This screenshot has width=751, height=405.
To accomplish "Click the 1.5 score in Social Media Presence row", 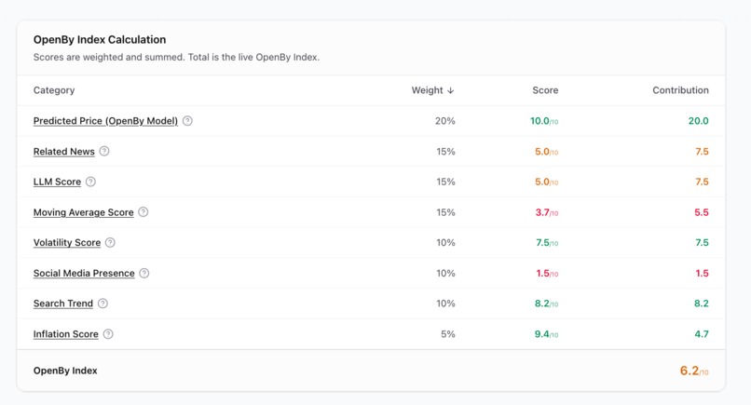I will pos(548,274).
